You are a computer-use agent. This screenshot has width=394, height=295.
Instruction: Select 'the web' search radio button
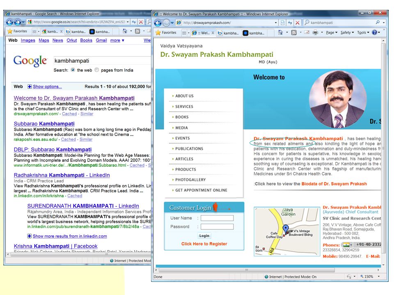73,70
